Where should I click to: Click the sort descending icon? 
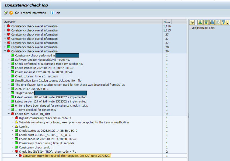[x=206, y=22]
